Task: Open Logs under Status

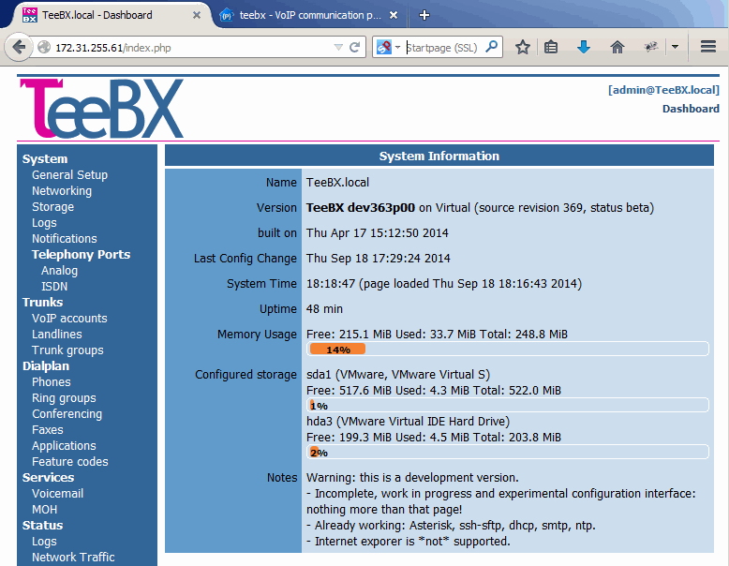Action: coord(44,542)
